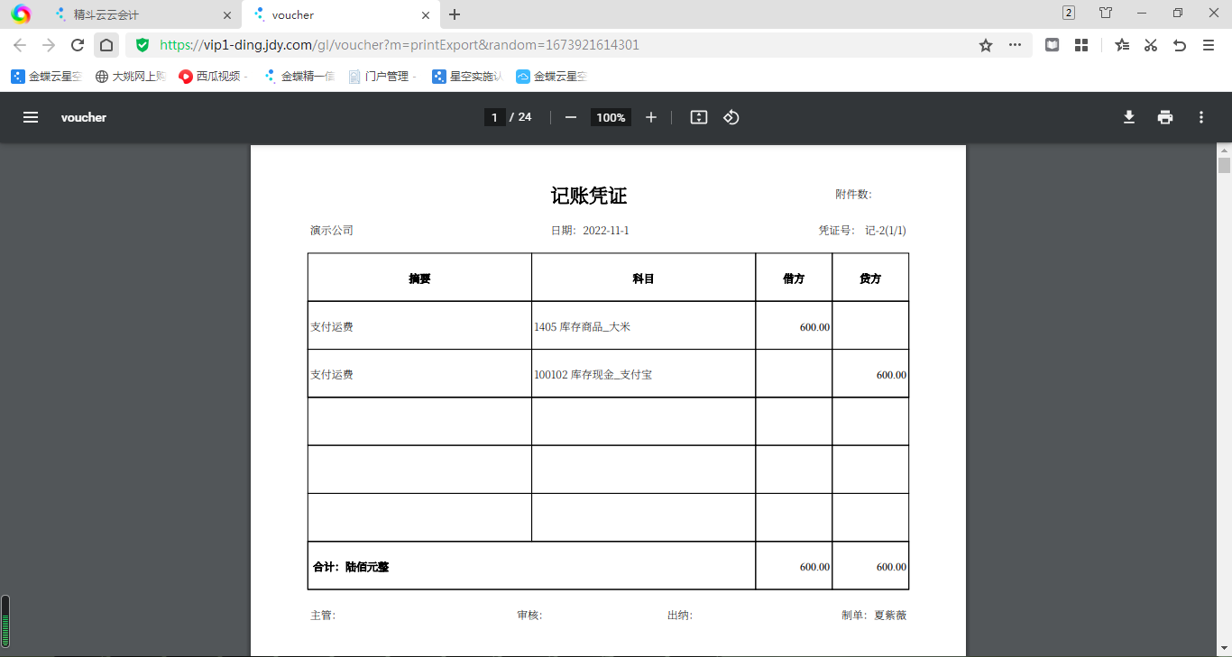The width and height of the screenshot is (1232, 657).
Task: Expand address bar more options
Action: [x=1015, y=45]
